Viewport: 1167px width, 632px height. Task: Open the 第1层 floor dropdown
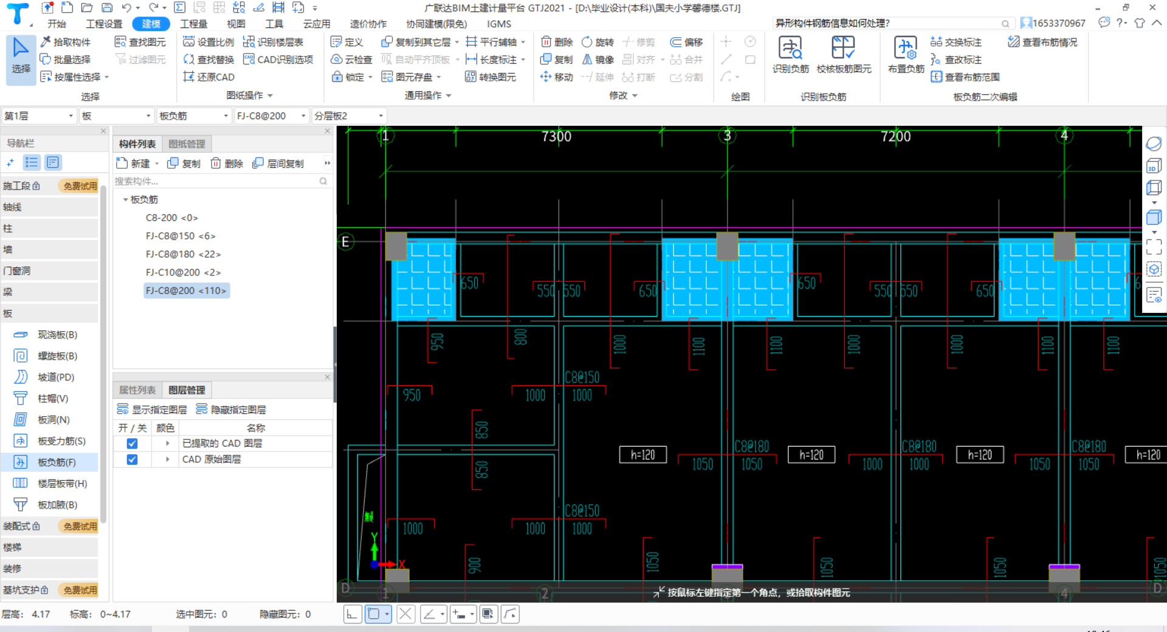[39, 115]
